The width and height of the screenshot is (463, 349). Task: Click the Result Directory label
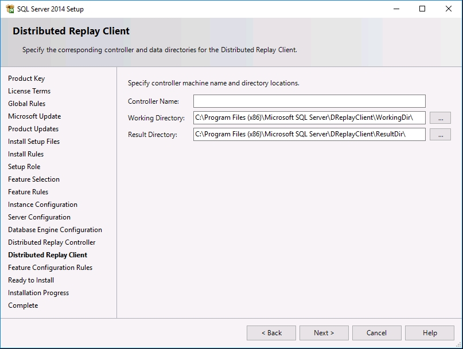153,135
